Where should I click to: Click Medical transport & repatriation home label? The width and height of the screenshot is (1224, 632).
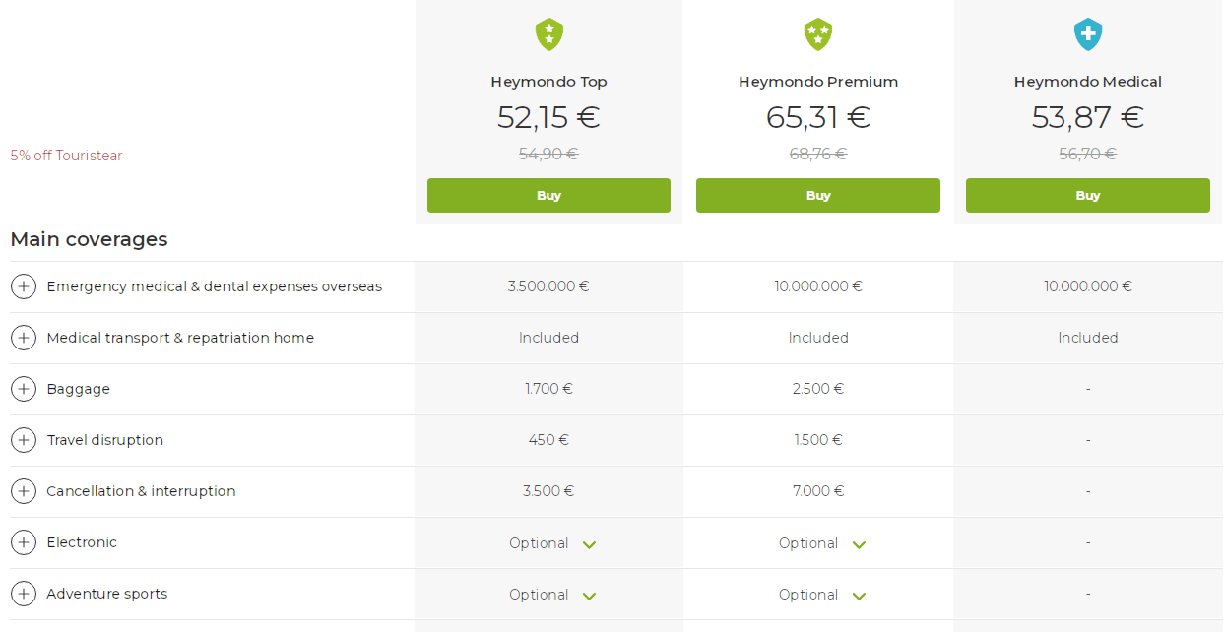[x=180, y=338]
